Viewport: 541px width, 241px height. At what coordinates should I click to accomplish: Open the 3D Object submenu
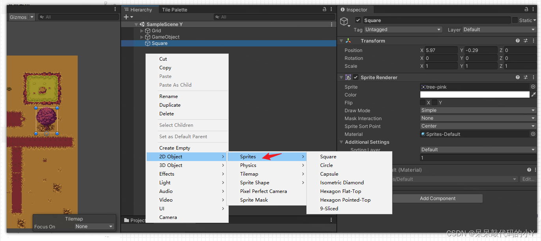pos(187,165)
